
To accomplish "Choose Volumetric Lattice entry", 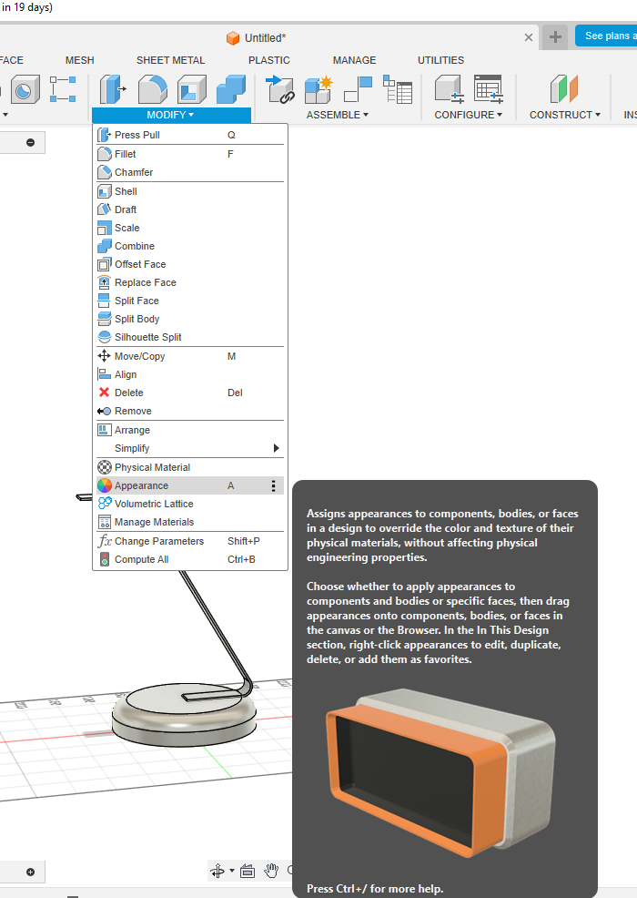I will (189, 504).
